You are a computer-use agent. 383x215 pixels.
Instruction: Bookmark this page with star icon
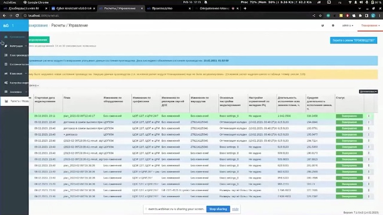click(x=320, y=16)
